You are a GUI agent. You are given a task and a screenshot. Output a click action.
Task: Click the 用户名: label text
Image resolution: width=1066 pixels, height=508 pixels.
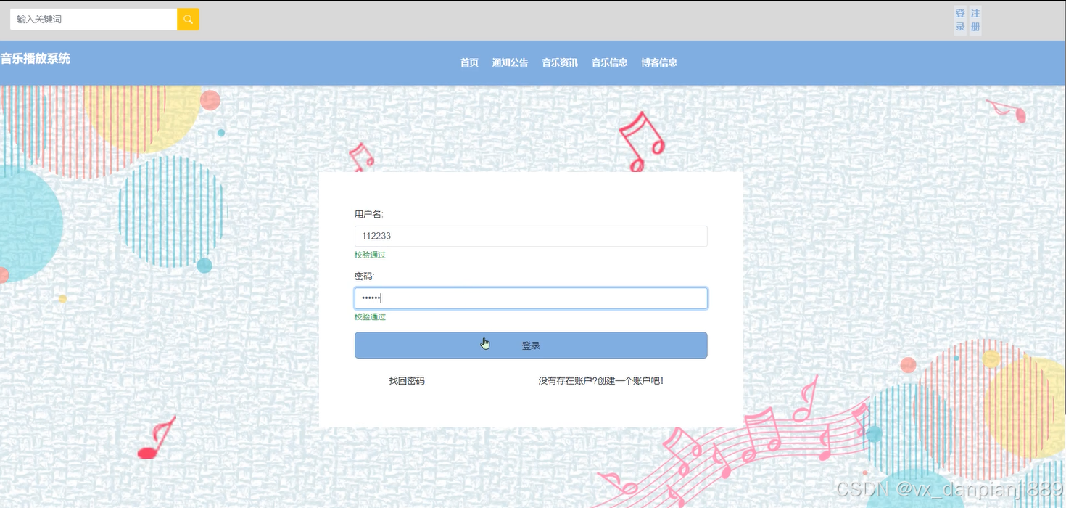coord(368,214)
